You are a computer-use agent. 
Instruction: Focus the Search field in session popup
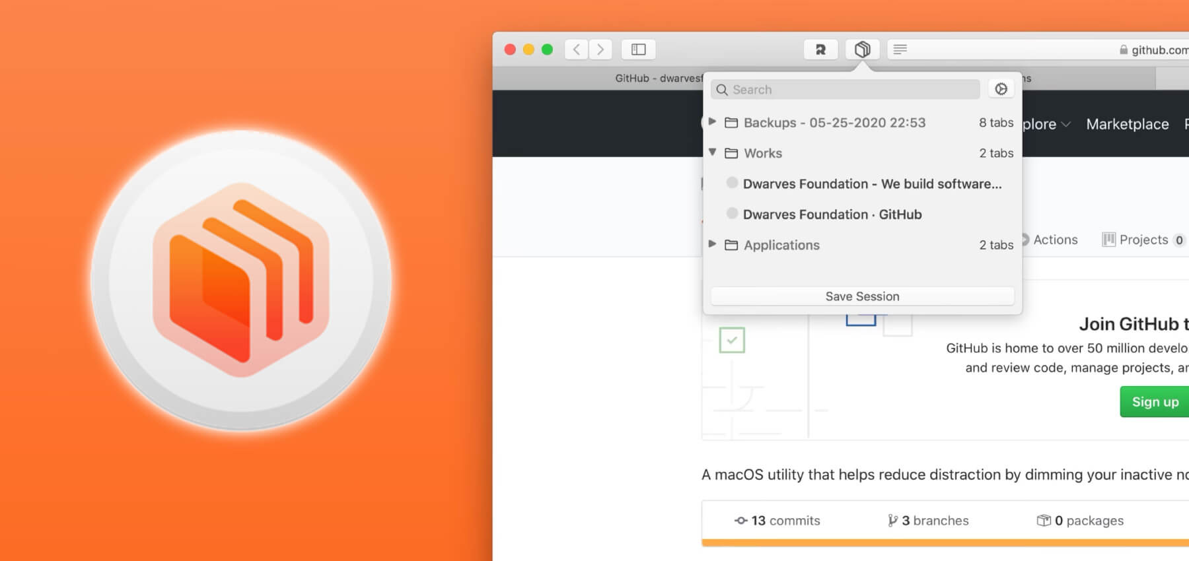click(x=846, y=89)
